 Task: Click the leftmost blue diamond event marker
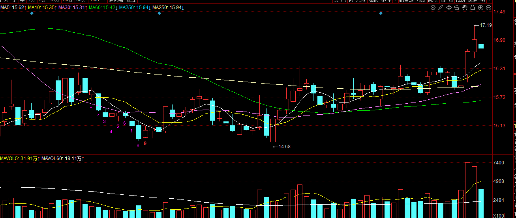click(x=32, y=13)
